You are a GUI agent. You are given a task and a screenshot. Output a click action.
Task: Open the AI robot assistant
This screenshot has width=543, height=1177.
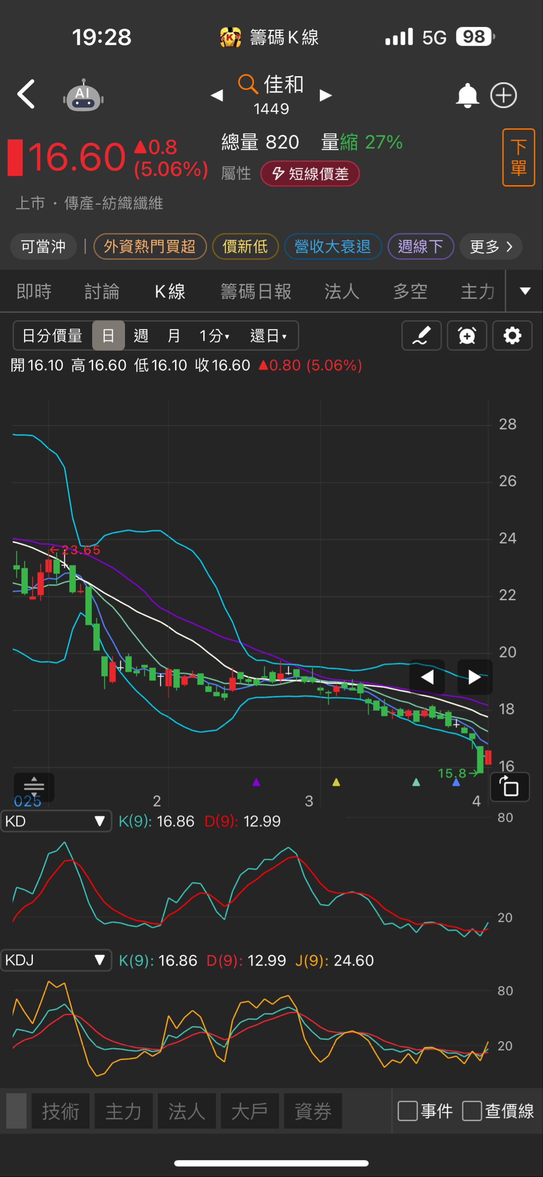tap(83, 96)
